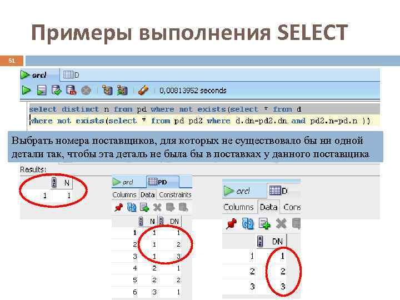Insert a new row in the D panel
The width and height of the screenshot is (400, 300).
[x=264, y=224]
